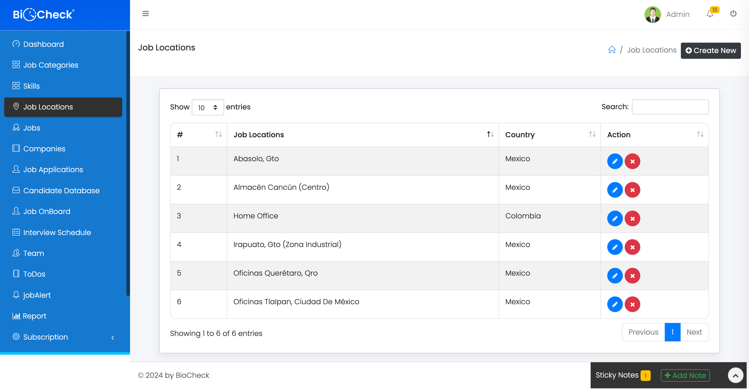Open Dashboard in the sidebar
749x389 pixels.
[63, 44]
